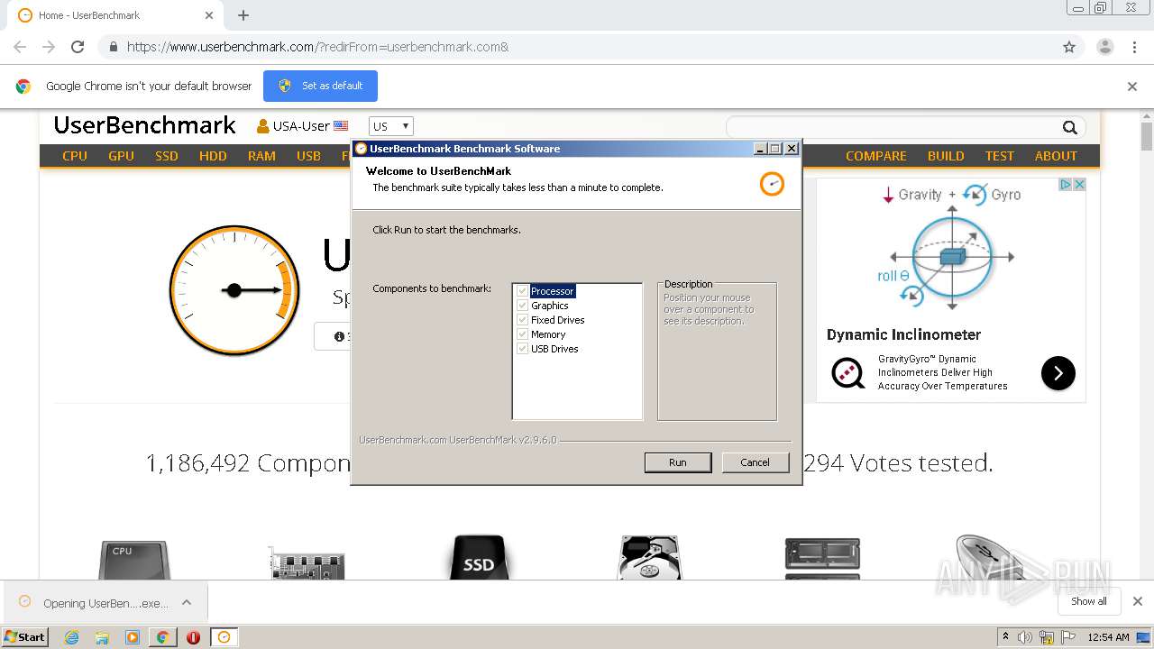Open the US country dropdown

390,126
